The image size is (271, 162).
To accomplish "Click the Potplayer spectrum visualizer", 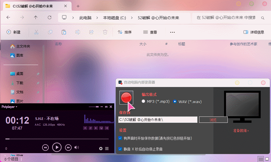I will (99, 119).
